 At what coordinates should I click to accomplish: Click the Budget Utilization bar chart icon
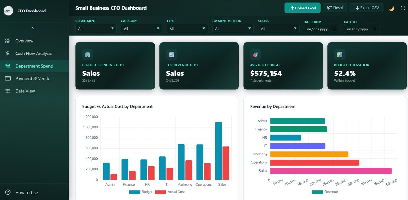pyautogui.click(x=339, y=54)
